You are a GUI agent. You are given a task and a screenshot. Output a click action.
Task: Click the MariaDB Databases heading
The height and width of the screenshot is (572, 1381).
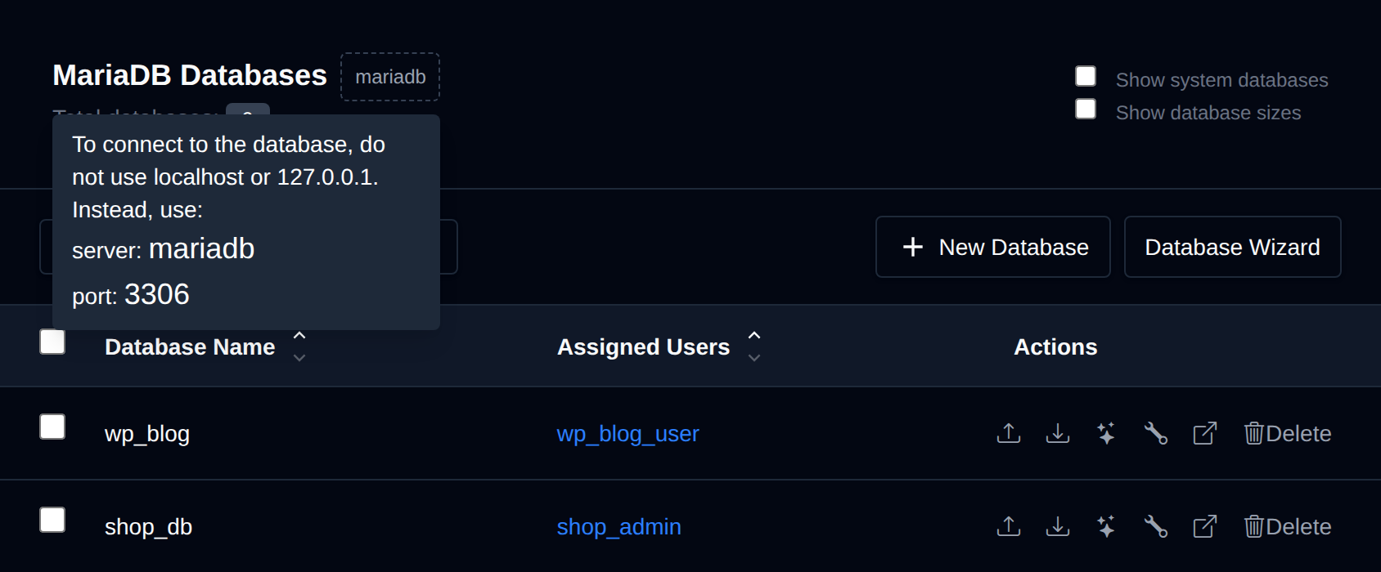click(x=190, y=75)
